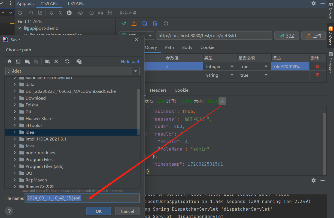Screen dimensions: 334x218
Task: Open the request Cookie tab
Action: 207,47
